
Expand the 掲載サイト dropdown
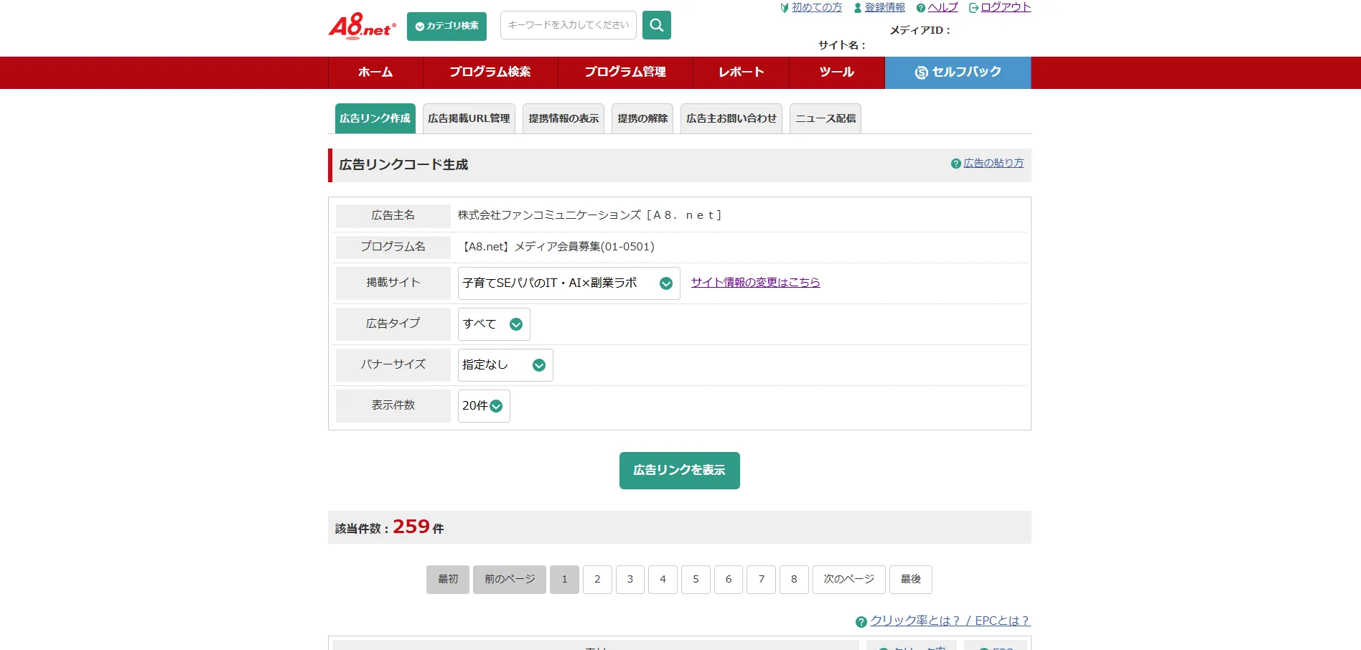click(x=569, y=283)
